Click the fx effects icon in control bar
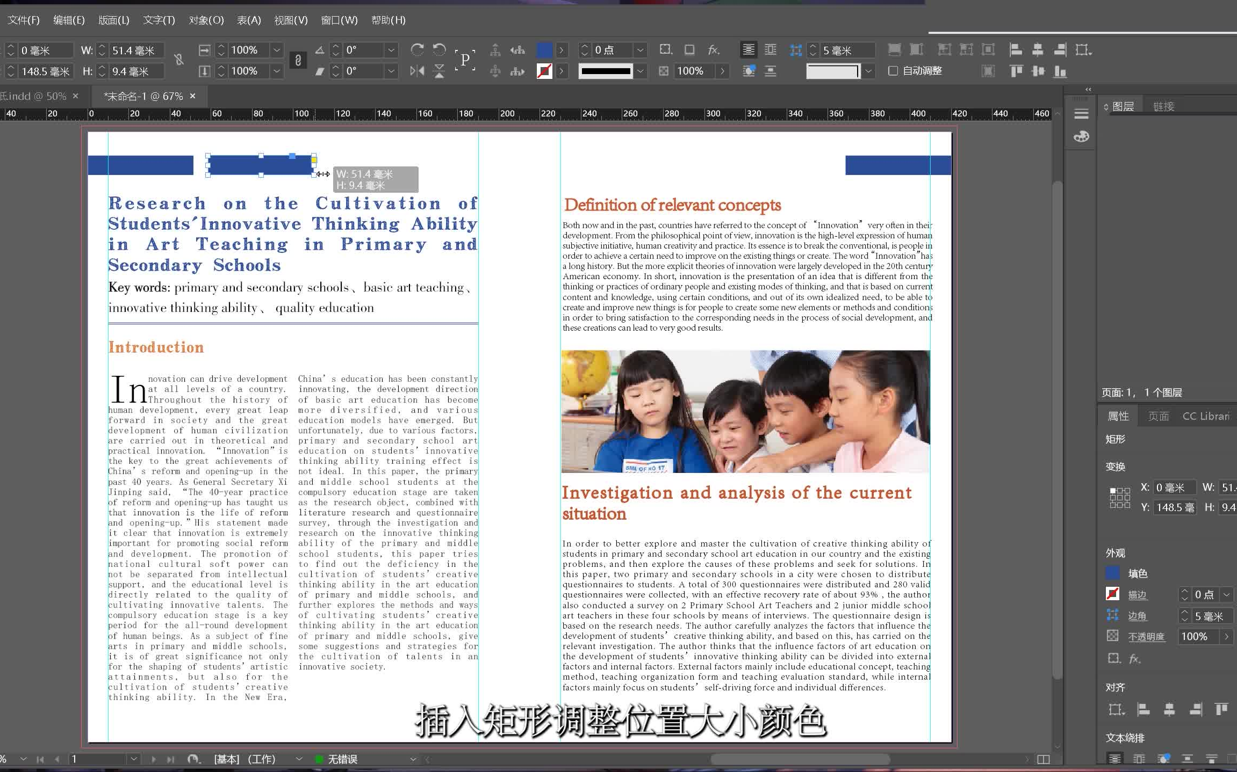 714,50
